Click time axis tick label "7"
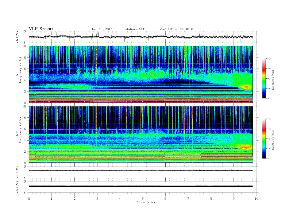Viewport: 289px width, 223px height. [188, 199]
